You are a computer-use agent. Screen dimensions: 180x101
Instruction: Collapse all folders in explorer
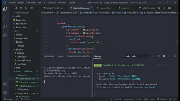point(31,8)
